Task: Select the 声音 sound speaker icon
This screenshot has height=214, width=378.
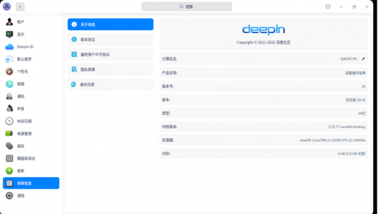Action: click(x=9, y=109)
